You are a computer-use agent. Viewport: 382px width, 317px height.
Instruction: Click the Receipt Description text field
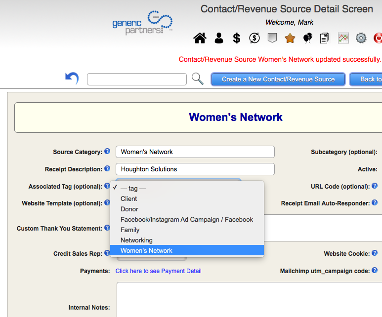point(195,169)
